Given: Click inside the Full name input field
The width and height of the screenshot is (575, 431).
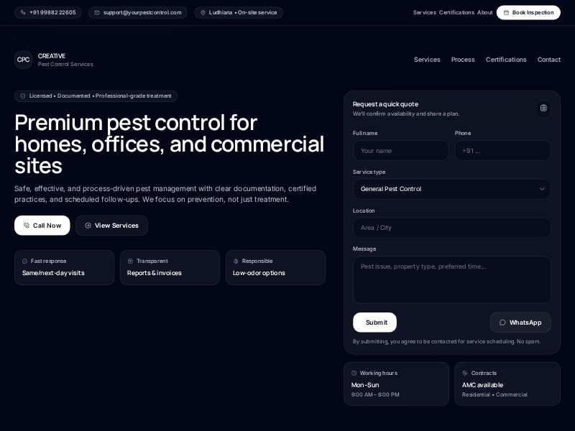Looking at the screenshot, I should tap(400, 150).
